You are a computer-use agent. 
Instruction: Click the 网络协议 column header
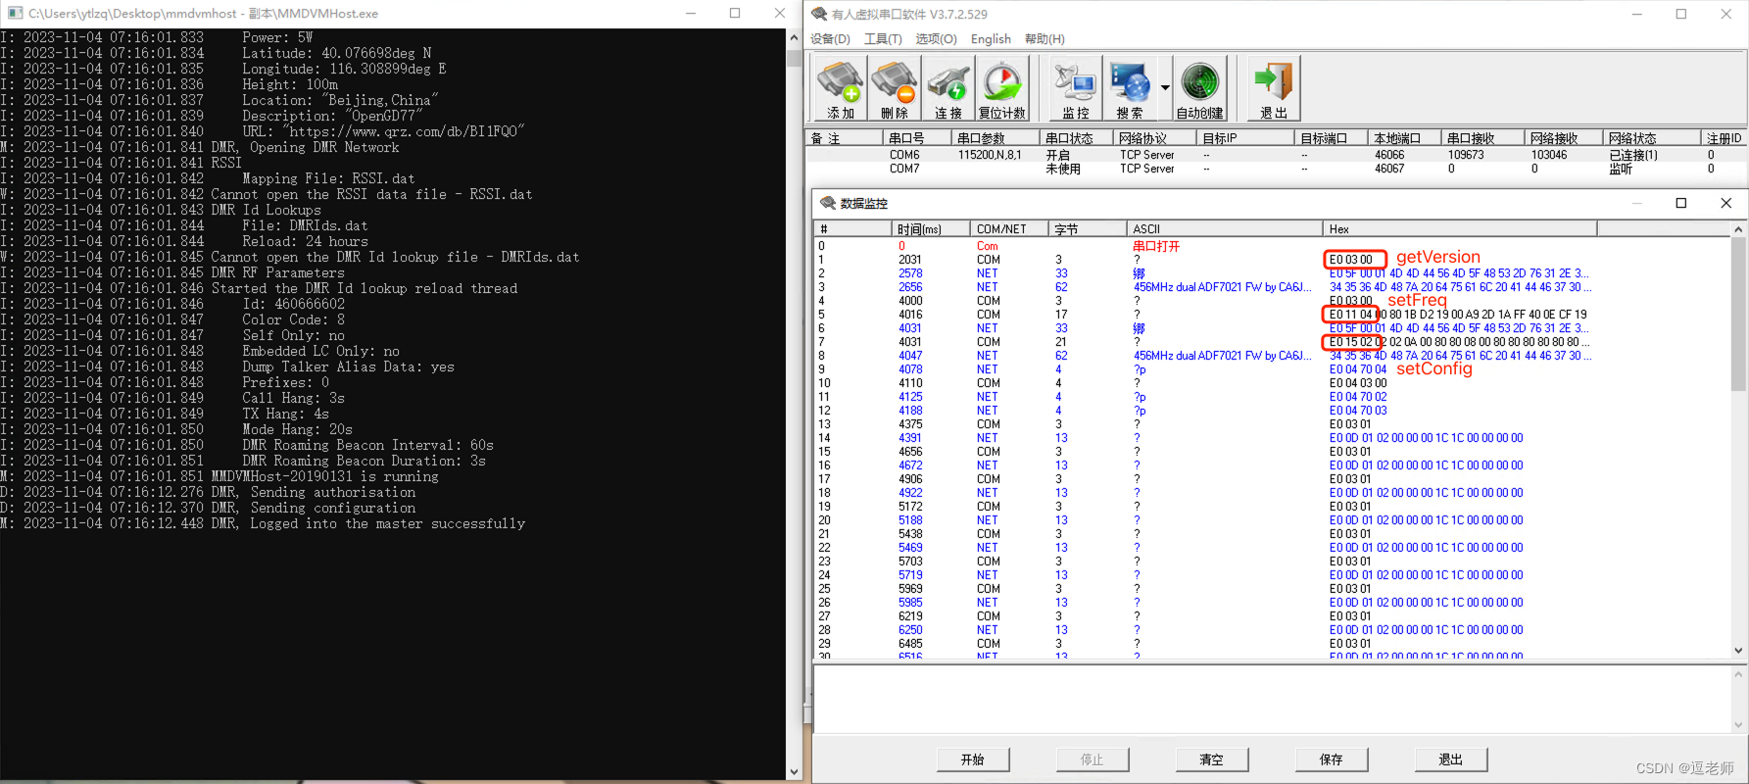tap(1154, 138)
